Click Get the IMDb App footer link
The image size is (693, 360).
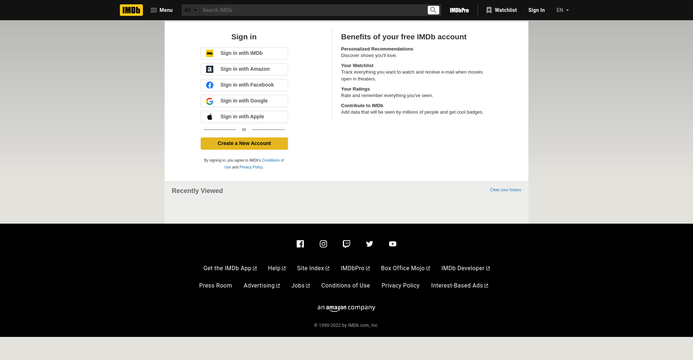click(x=230, y=268)
